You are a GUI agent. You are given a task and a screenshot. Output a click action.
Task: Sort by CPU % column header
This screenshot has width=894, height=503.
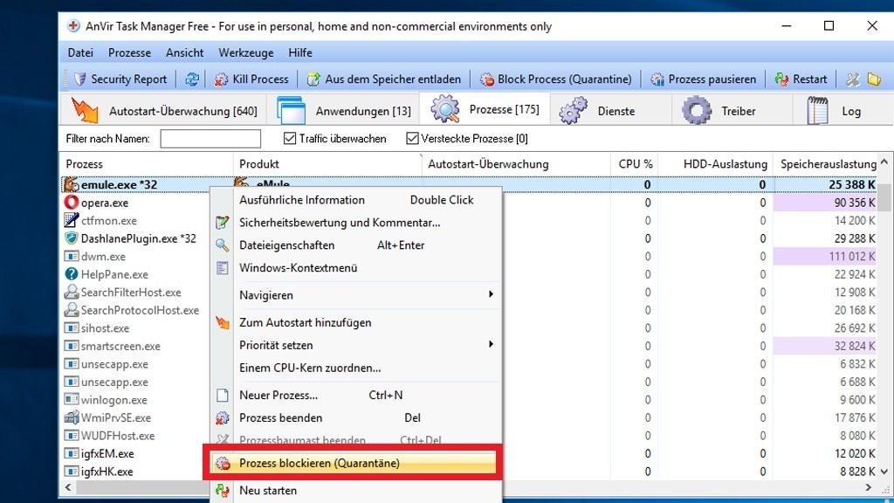635,164
